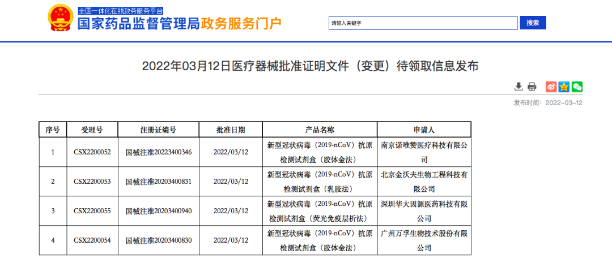612x267 pixels.
Task: Select row with CSX2200055
Action: click(x=255, y=211)
